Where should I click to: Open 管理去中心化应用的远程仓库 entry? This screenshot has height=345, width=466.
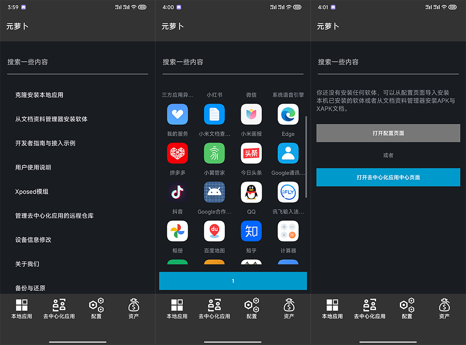click(x=55, y=216)
